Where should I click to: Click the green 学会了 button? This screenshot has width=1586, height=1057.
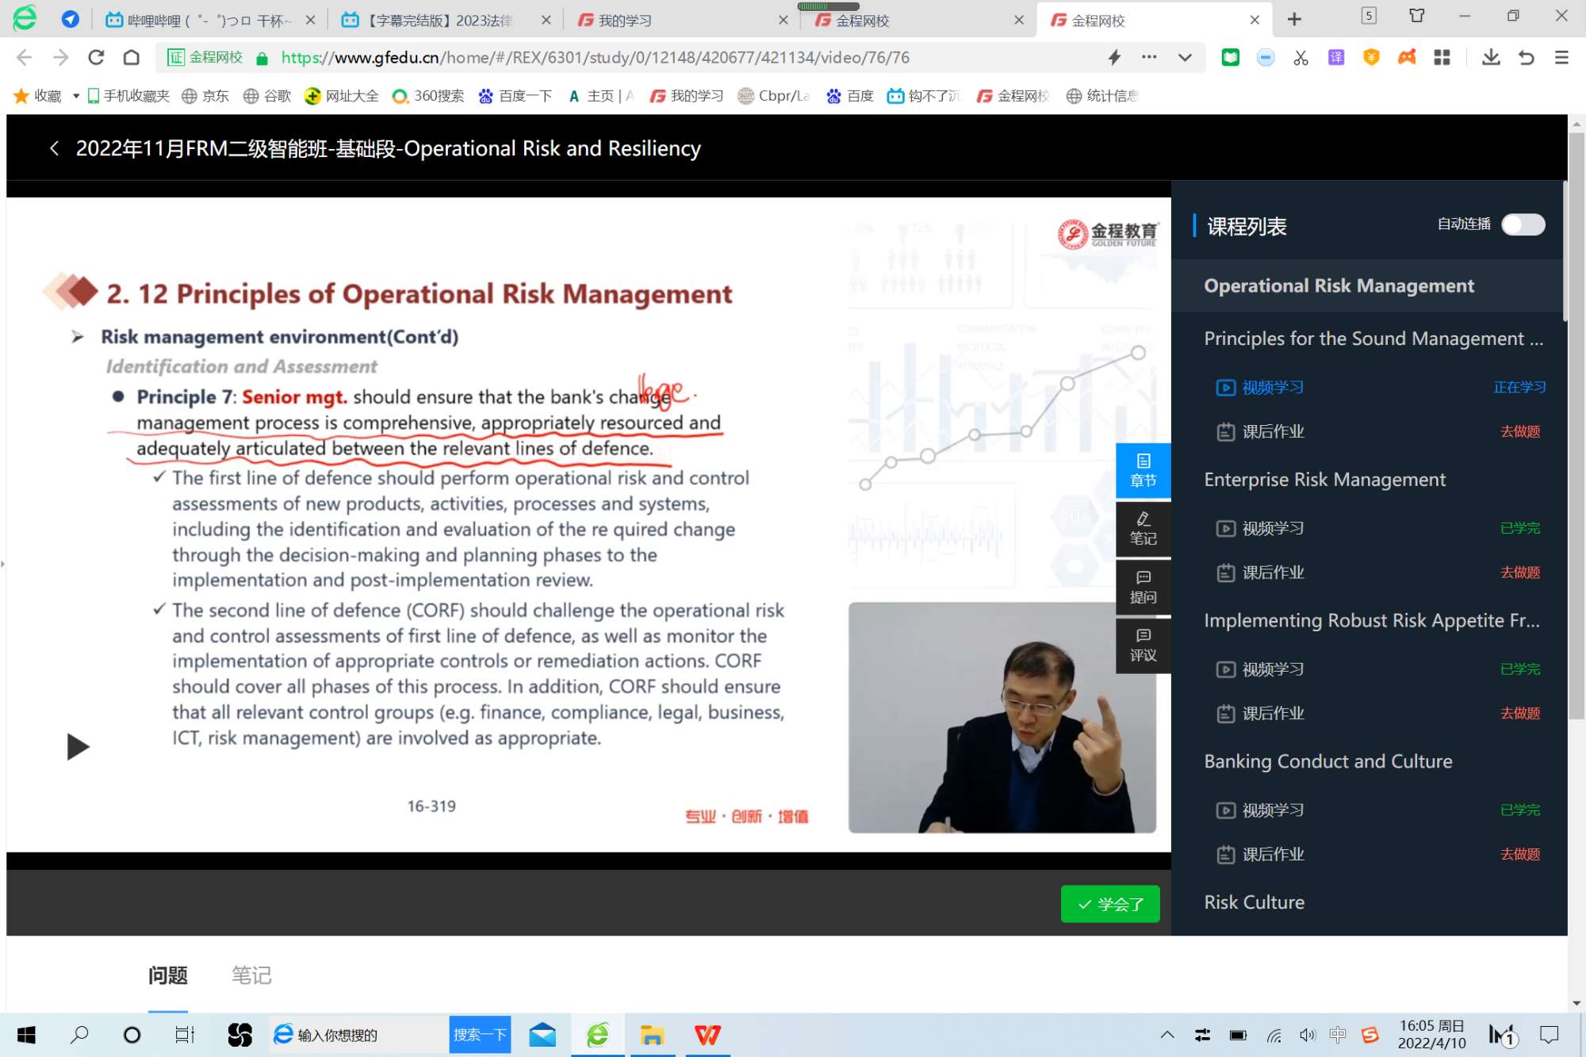click(x=1110, y=904)
